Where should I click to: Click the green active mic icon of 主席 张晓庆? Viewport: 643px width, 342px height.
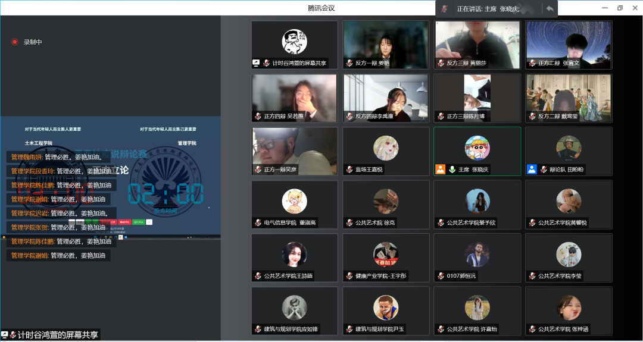click(x=452, y=170)
